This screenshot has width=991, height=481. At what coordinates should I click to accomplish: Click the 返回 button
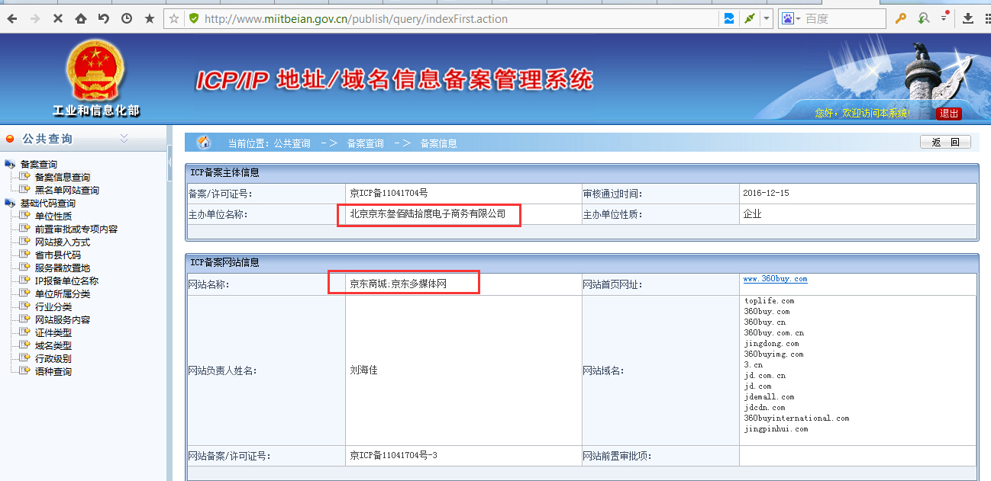[944, 142]
